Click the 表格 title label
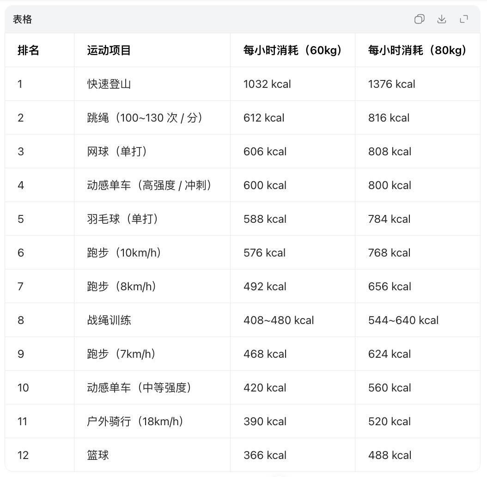 pos(22,19)
